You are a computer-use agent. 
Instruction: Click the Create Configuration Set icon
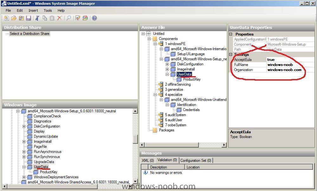point(85,18)
